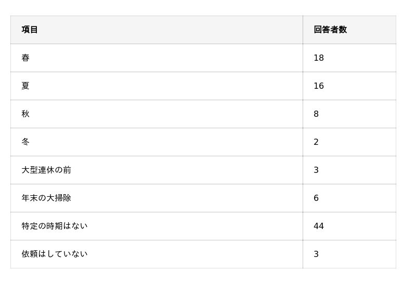The height and width of the screenshot is (284, 416).
Task: Click the value 3 for 大型連休の前
Action: pos(316,170)
